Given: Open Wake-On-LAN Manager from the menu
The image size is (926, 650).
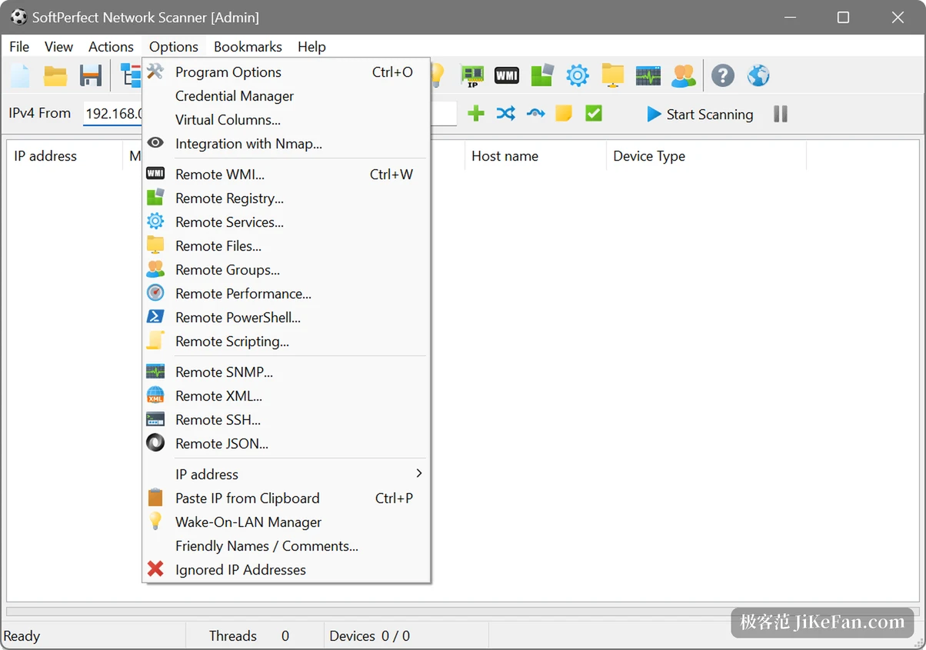Looking at the screenshot, I should pos(286,522).
